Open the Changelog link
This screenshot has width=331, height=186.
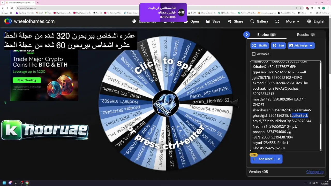tap(315, 172)
